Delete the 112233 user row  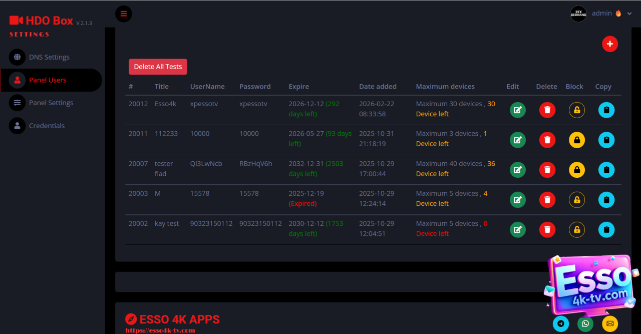tap(547, 140)
